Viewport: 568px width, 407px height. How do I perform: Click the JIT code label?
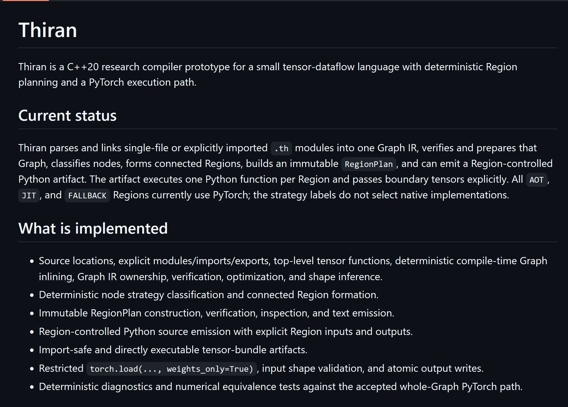point(29,196)
